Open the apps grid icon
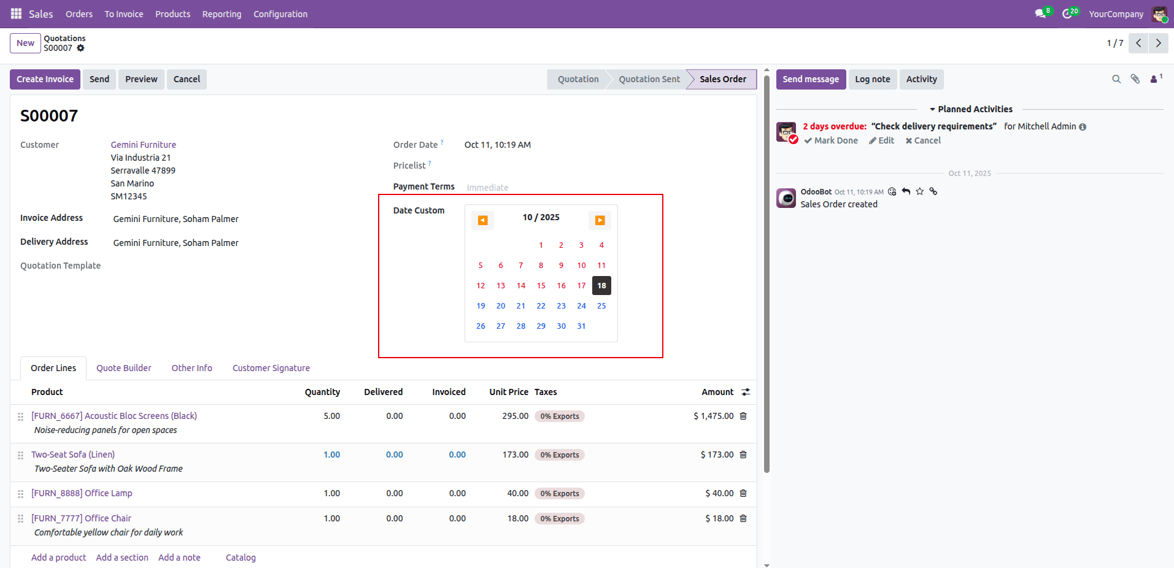Image resolution: width=1174 pixels, height=568 pixels. click(x=16, y=13)
